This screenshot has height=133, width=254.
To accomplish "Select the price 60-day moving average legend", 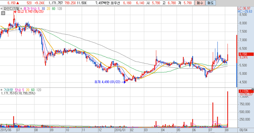I will pyautogui.click(x=54, y=9).
